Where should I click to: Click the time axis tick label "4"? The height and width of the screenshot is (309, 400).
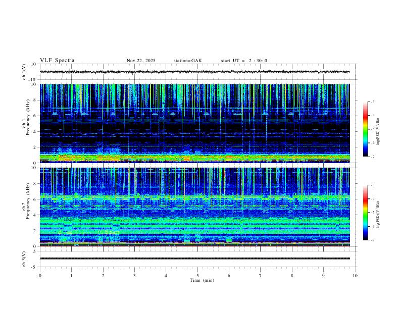tap(166, 276)
